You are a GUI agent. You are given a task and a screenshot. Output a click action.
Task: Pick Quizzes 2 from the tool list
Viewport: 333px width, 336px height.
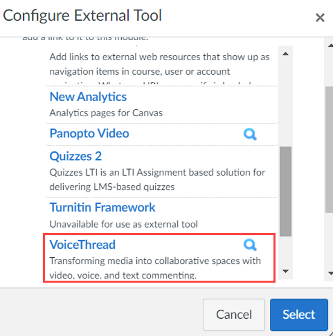[75, 156]
